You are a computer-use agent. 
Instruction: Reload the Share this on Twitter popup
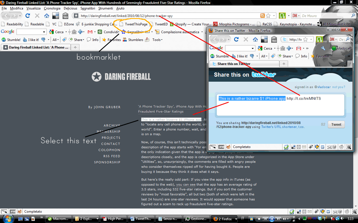tap(236, 39)
